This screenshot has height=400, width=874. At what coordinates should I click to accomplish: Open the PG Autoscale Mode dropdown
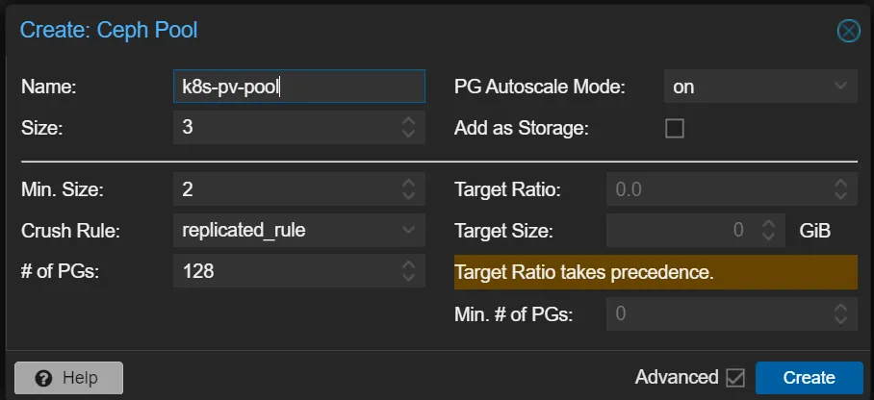coord(759,87)
